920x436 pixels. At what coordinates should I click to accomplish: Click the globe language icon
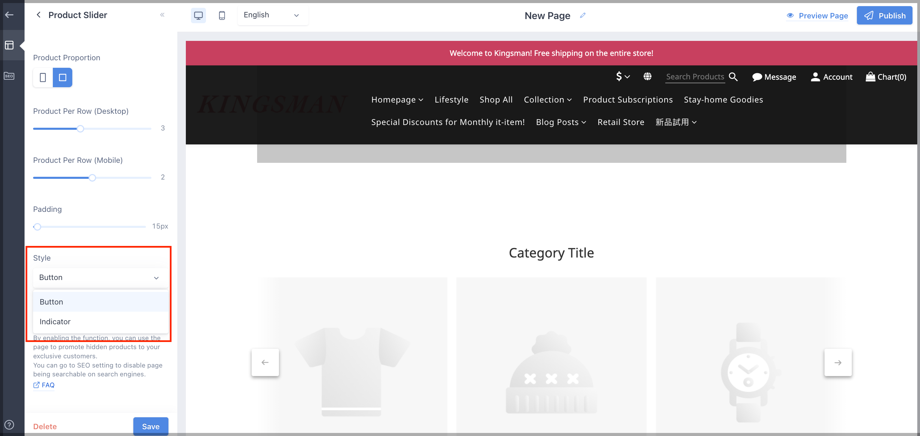point(647,76)
